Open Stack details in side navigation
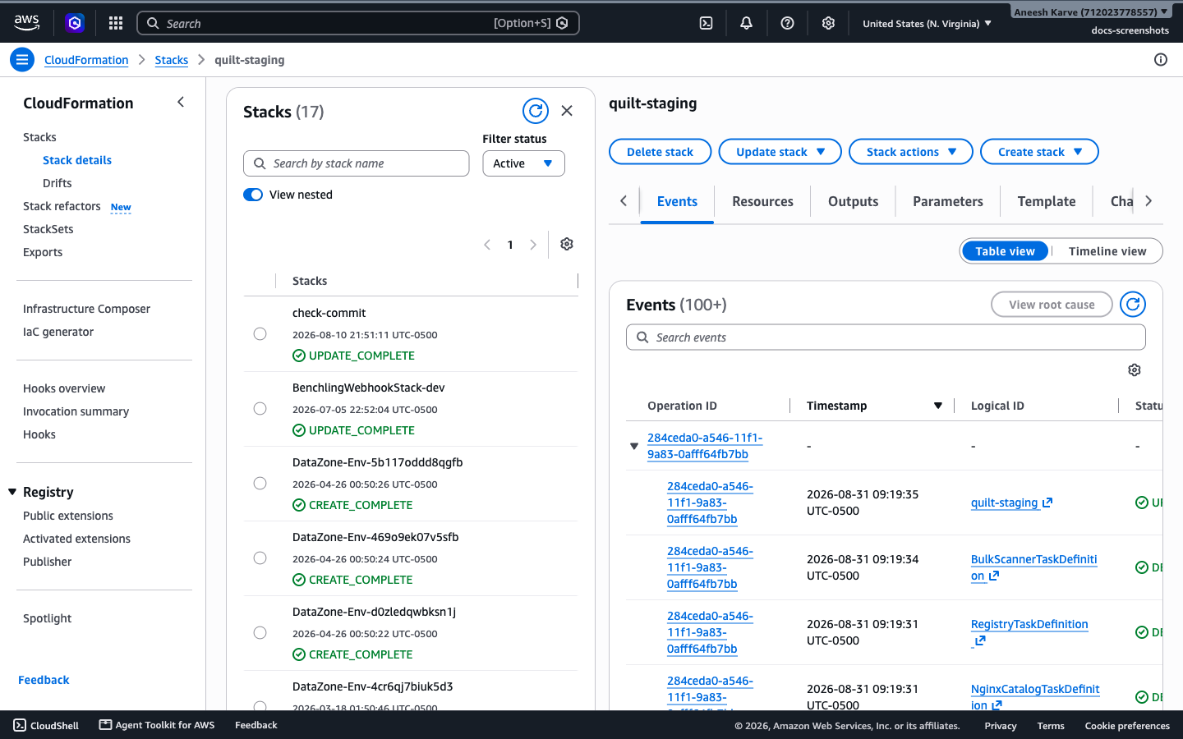 [x=77, y=160]
